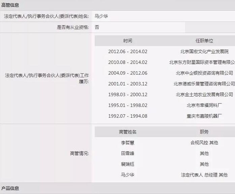235x194 pixels.
Task: Click 北京国宏文化产业发展院 employer entry
Action: [x=204, y=51]
